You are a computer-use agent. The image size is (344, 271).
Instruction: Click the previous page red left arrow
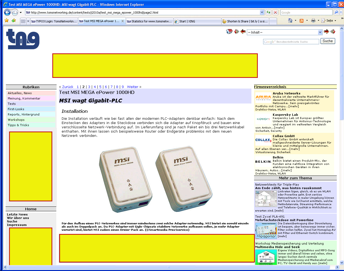pyautogui.click(x=243, y=31)
